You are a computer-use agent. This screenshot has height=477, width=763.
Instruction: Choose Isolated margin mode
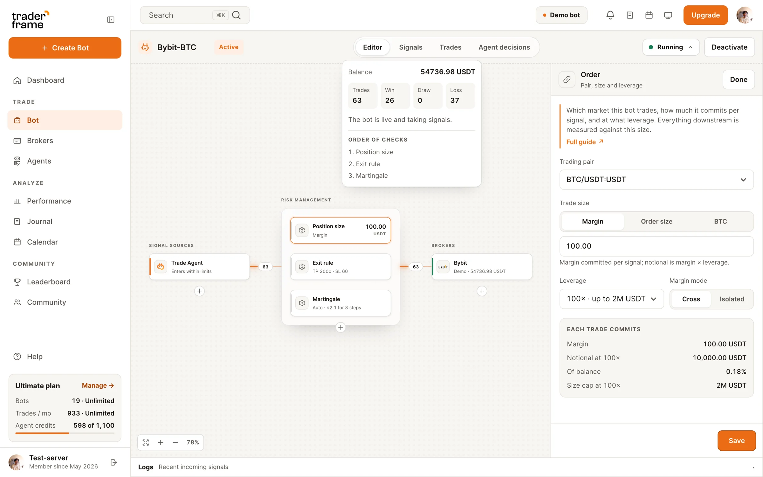pyautogui.click(x=732, y=299)
